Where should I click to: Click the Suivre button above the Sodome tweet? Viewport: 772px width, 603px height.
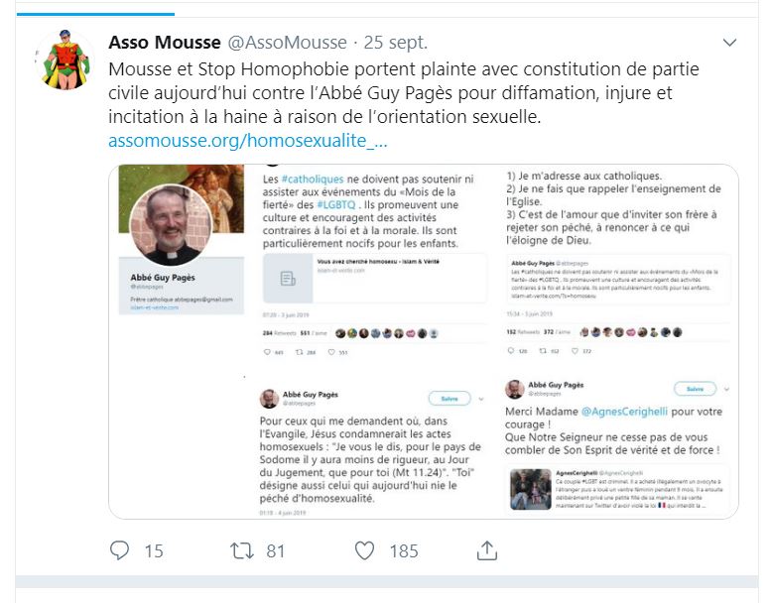click(x=450, y=399)
